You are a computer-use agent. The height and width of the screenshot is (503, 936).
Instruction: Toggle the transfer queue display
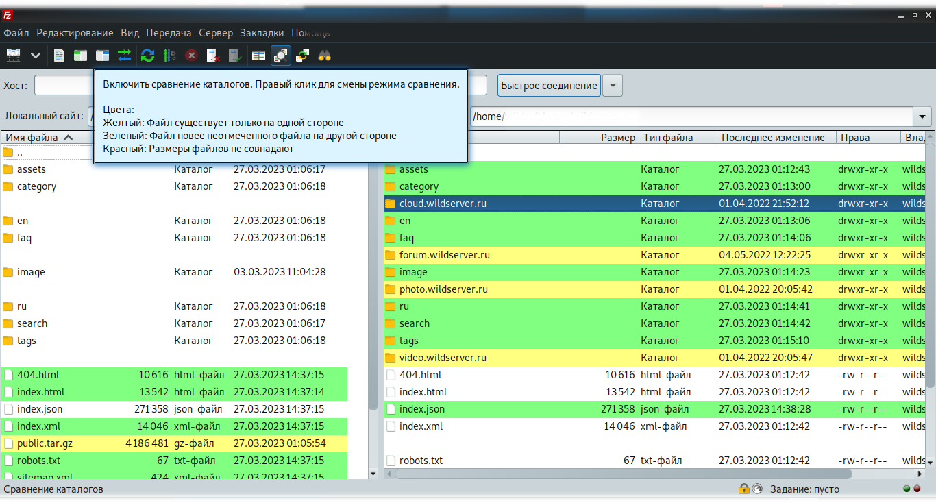coord(124,56)
